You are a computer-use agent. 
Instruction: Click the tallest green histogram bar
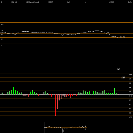tap(14, 91)
